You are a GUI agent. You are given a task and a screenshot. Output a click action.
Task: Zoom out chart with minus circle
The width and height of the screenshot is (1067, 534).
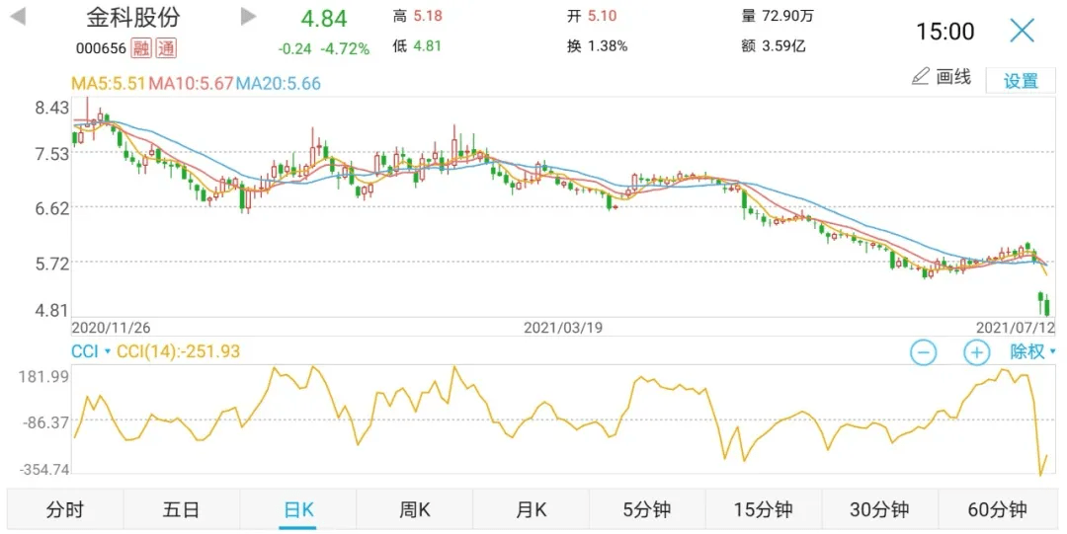click(924, 352)
